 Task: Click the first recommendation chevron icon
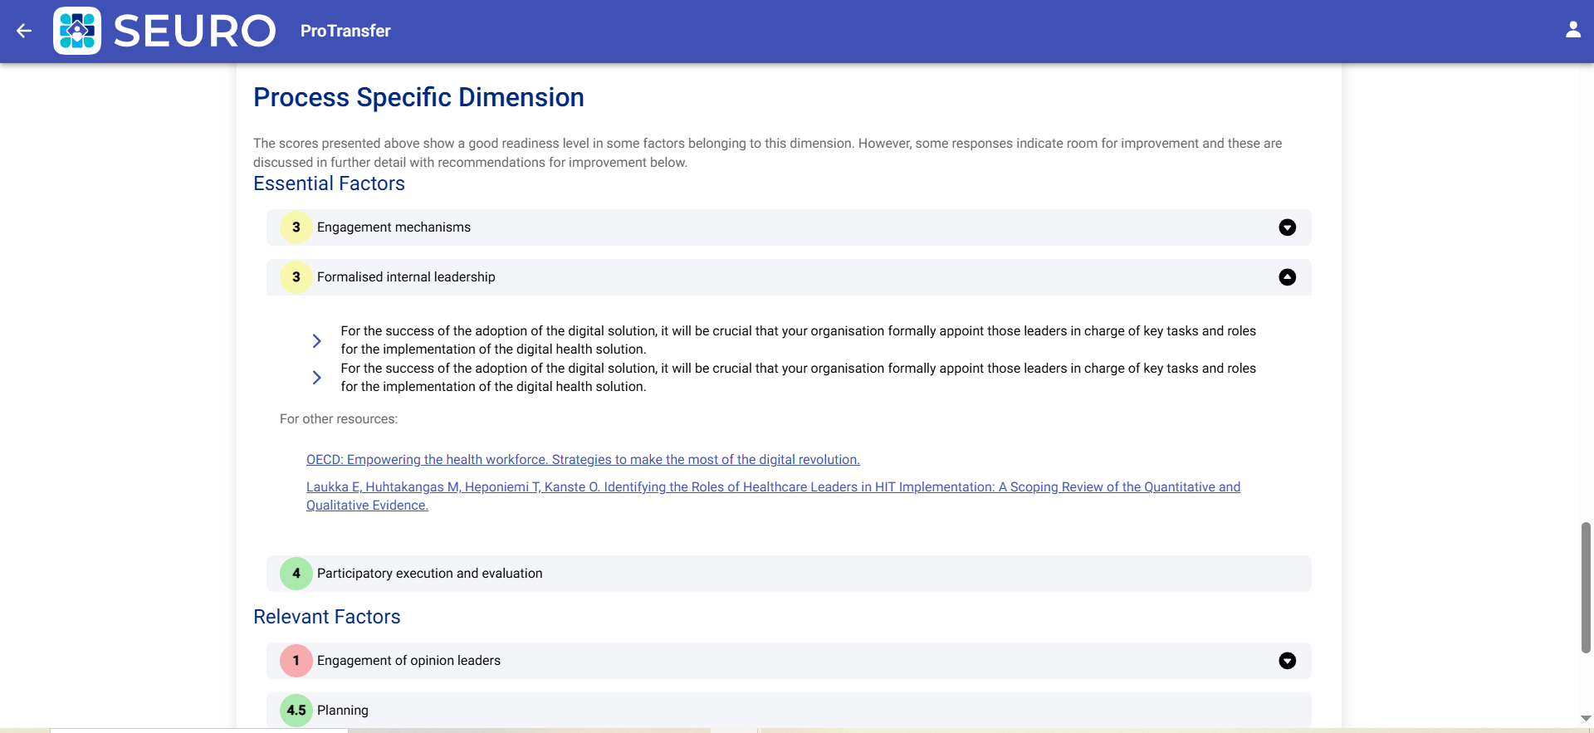(x=316, y=340)
